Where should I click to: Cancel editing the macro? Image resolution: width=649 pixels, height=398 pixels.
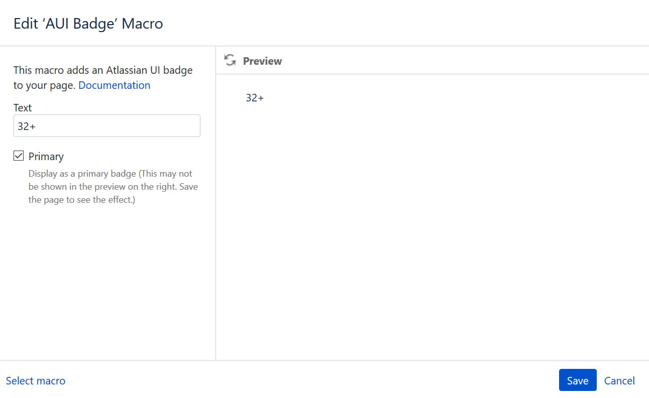(619, 380)
